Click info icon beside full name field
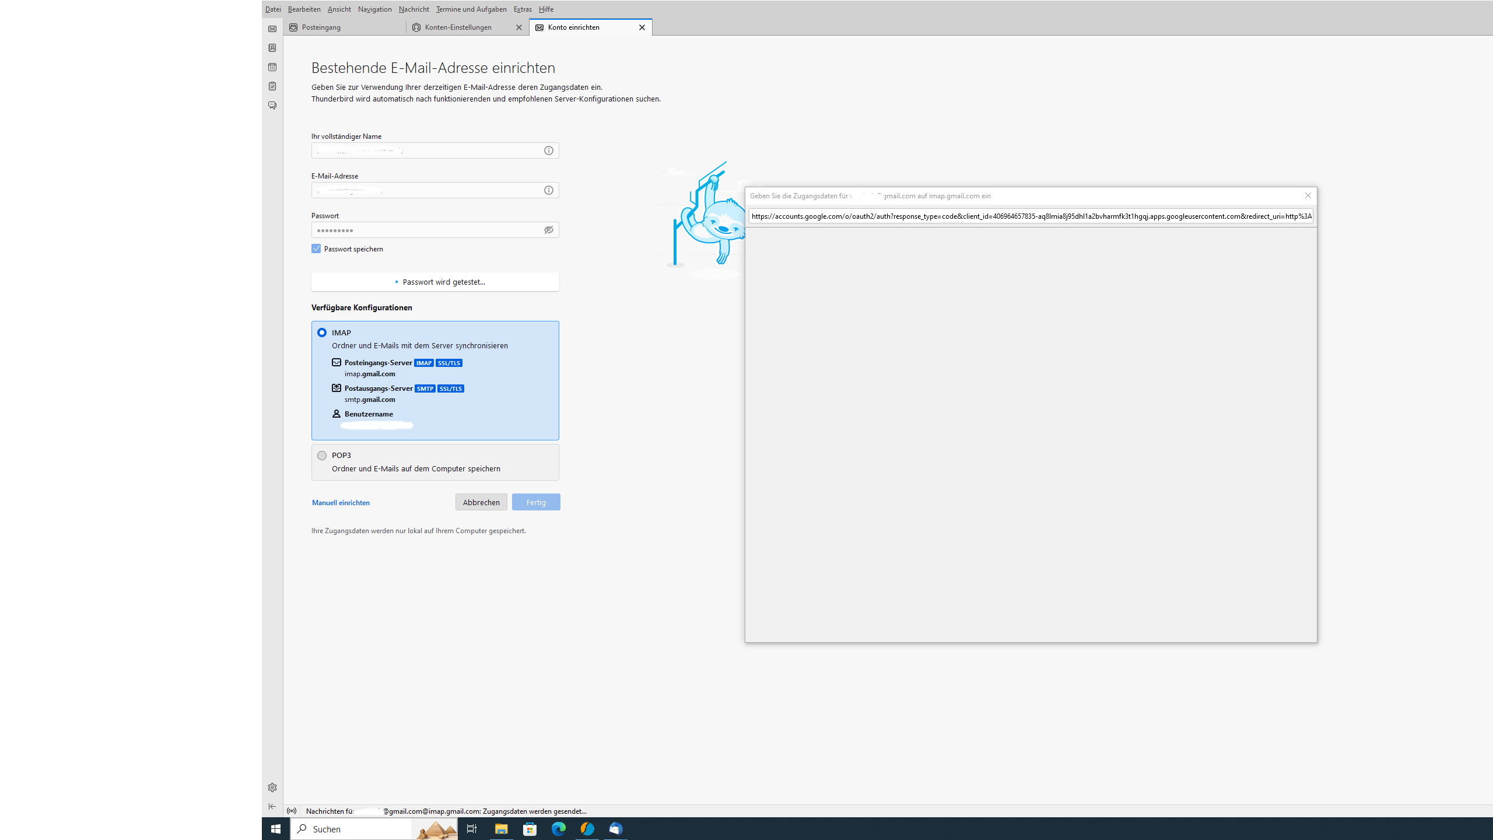 tap(549, 150)
